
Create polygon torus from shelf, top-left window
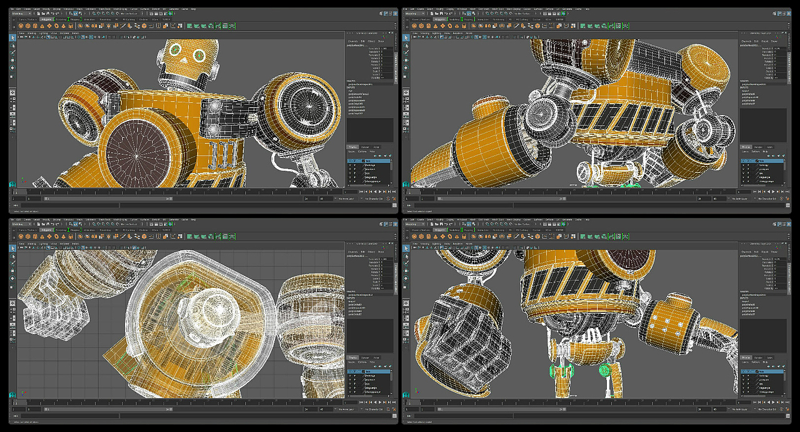tap(56, 26)
